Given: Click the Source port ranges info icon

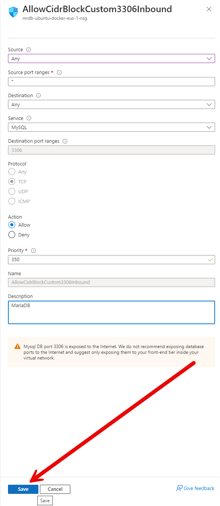Looking at the screenshot, I should coord(59,73).
